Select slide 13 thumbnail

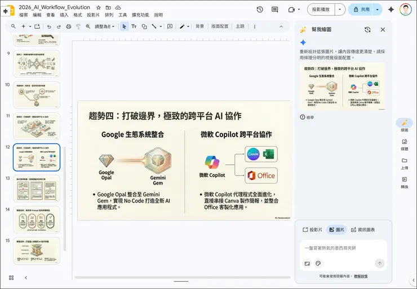[x=37, y=189]
